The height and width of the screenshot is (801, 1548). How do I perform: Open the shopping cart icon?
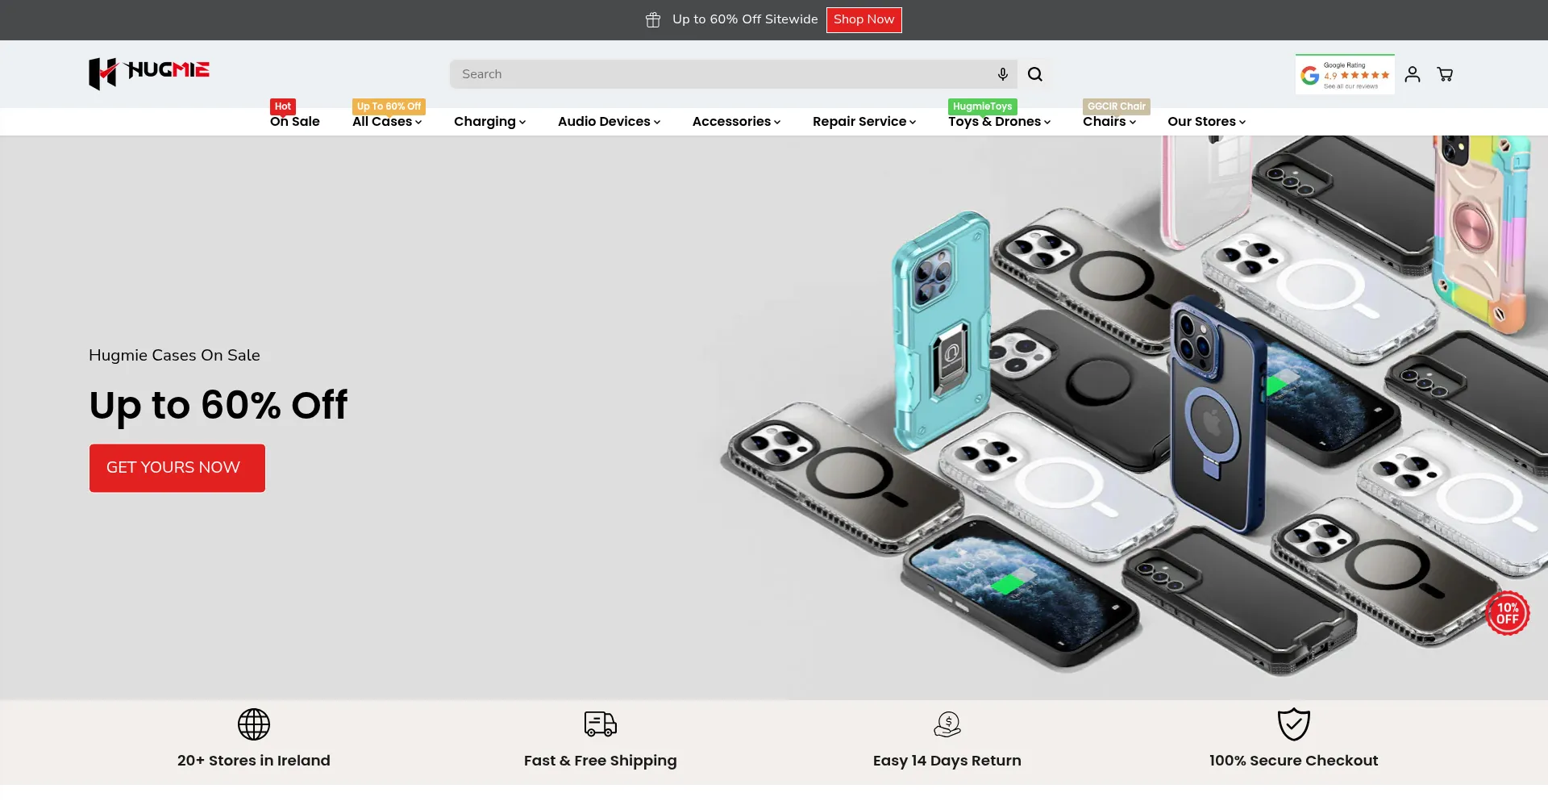coord(1445,74)
